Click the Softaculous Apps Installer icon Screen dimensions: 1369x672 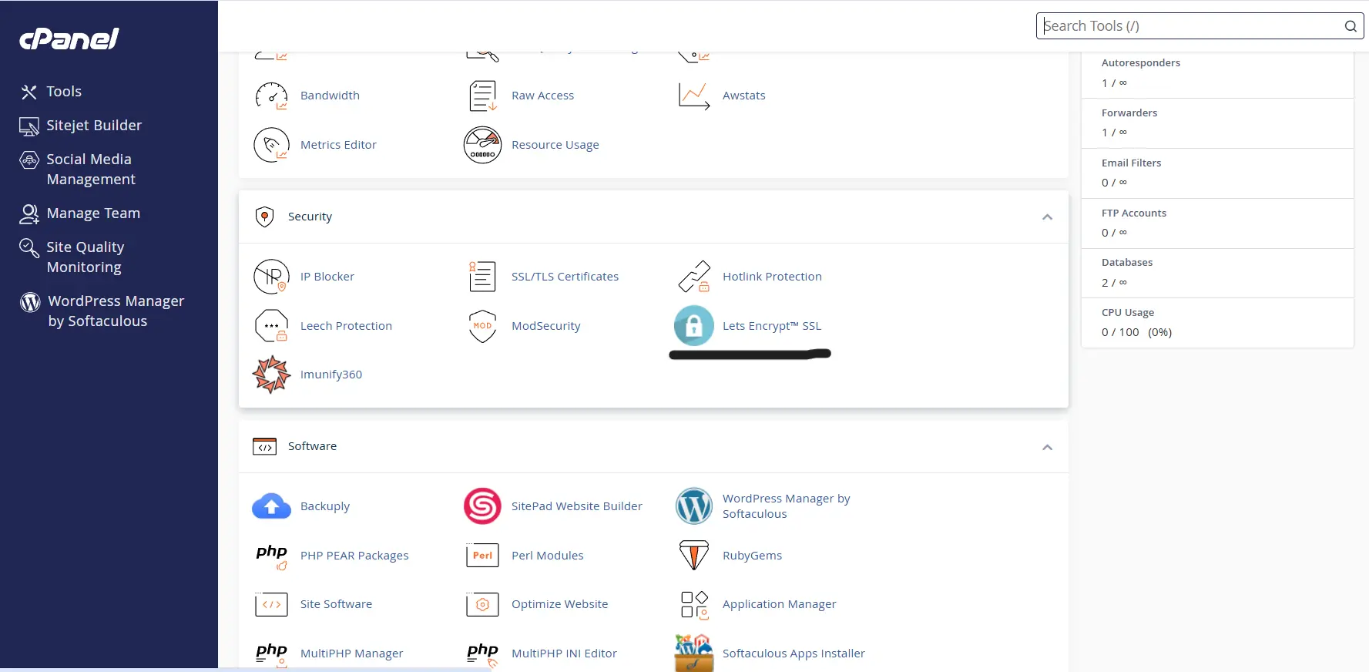click(694, 654)
